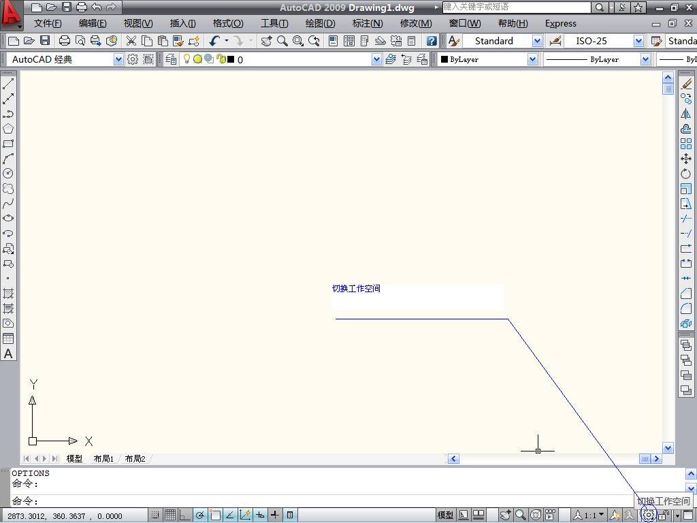Toggle Snap Mode in status bar
Screen dimensions: 697x523
(x=155, y=515)
